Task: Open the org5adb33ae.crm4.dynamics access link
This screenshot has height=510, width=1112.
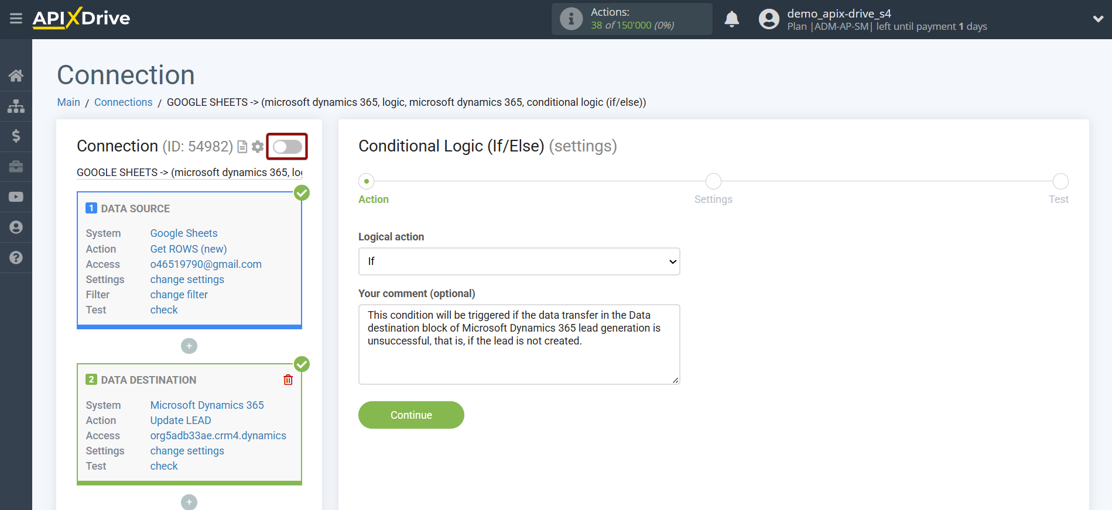Action: (x=218, y=436)
